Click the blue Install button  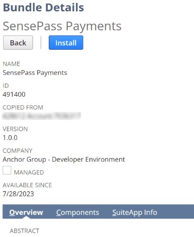(x=66, y=43)
